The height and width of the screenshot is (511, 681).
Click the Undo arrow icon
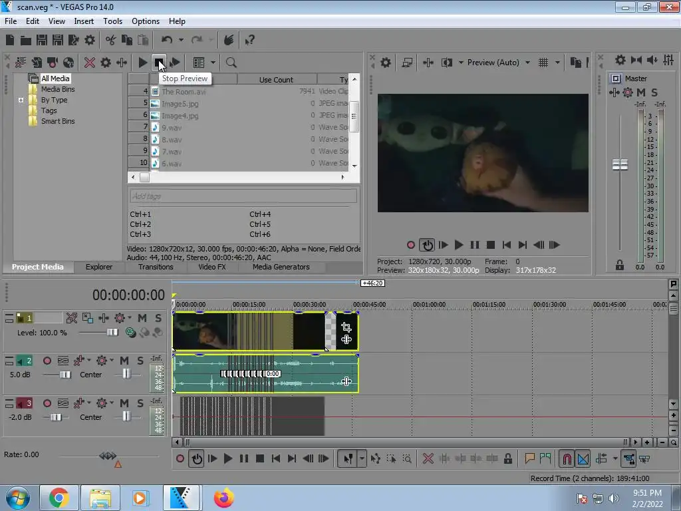coord(167,40)
